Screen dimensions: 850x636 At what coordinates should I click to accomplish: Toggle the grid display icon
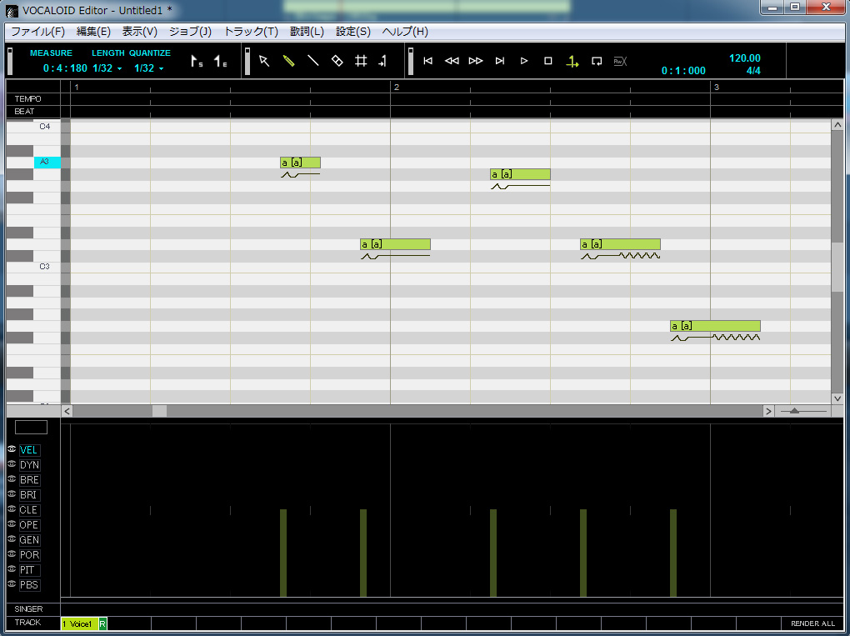(361, 61)
